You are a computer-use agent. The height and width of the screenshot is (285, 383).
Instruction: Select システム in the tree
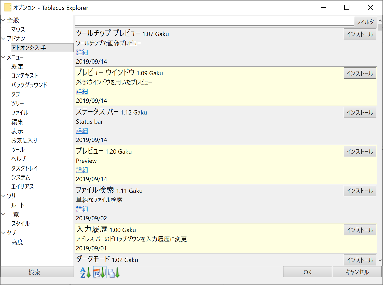(x=21, y=177)
